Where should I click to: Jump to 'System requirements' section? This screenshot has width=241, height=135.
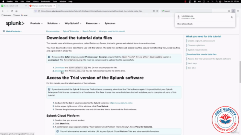point(197,50)
